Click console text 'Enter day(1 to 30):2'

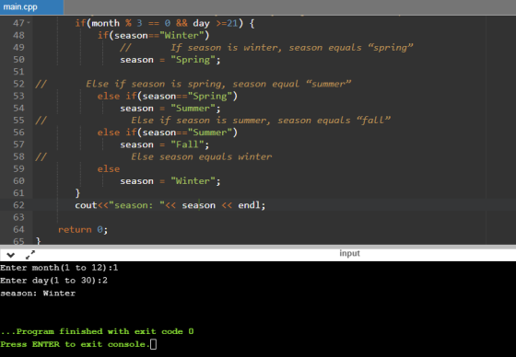click(x=53, y=281)
